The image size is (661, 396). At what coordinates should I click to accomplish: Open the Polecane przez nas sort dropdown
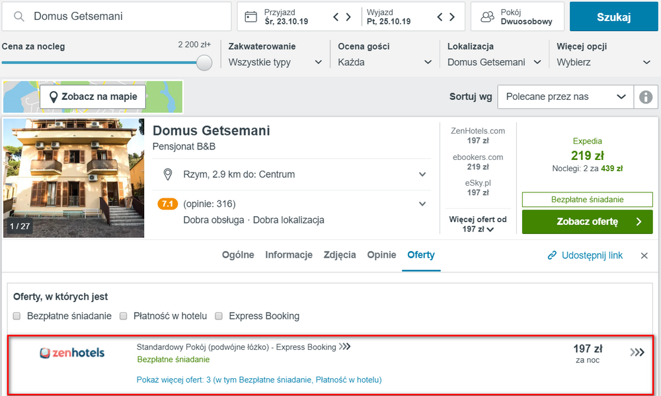(x=565, y=97)
